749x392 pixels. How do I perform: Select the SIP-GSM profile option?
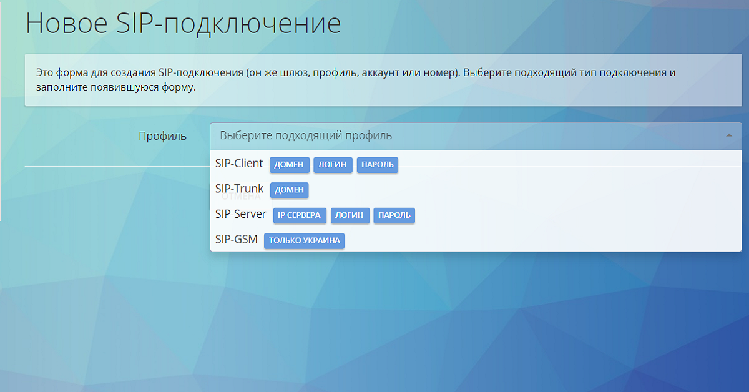[x=476, y=240]
